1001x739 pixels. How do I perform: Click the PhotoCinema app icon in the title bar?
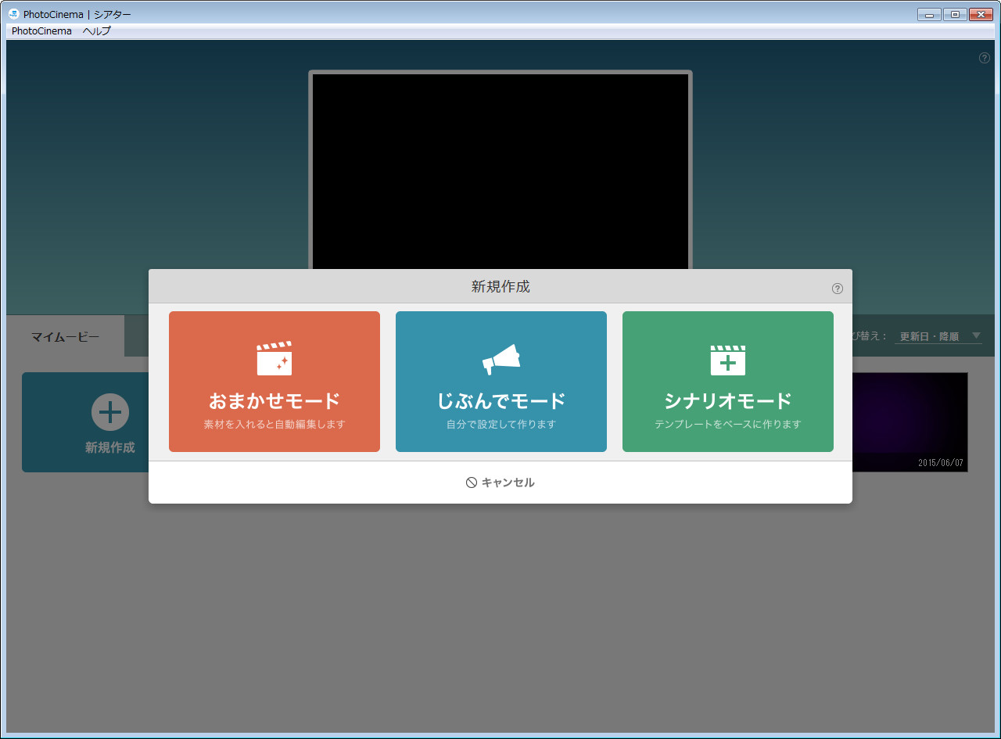tap(15, 13)
